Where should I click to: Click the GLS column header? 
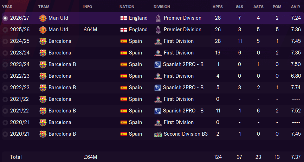click(239, 7)
